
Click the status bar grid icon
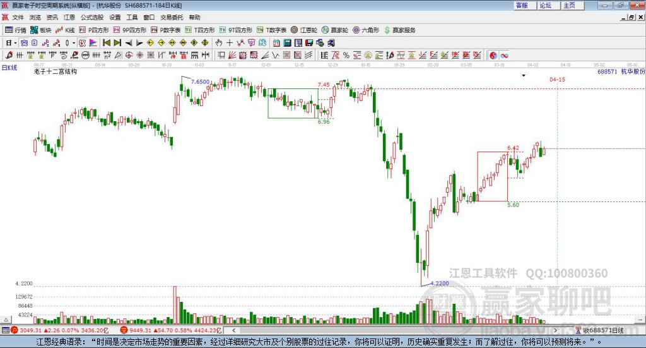click(5, 330)
